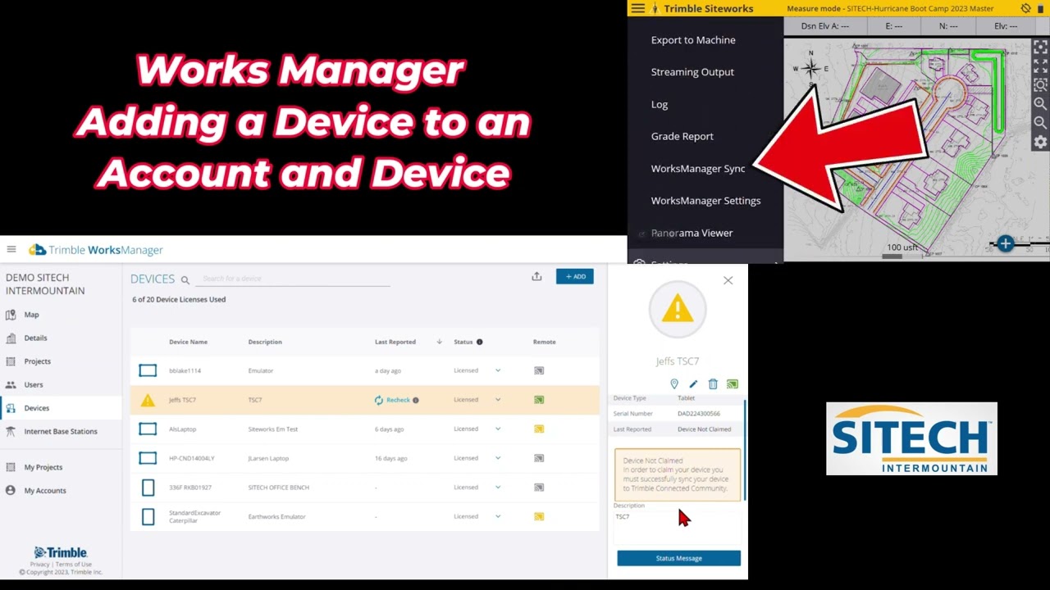Open Internet Base Stations in sidebar
1050x590 pixels.
(61, 431)
